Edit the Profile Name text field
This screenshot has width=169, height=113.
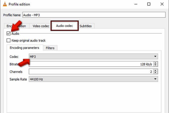94,15
